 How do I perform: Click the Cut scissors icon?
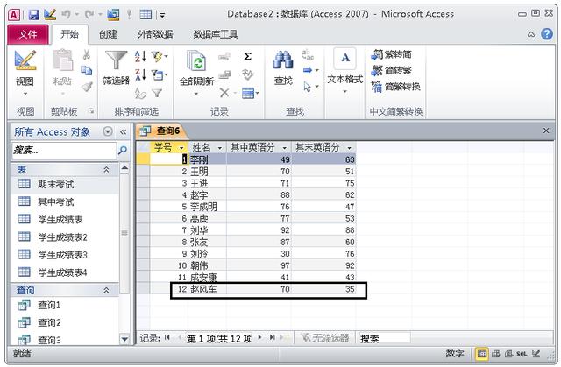pos(87,54)
